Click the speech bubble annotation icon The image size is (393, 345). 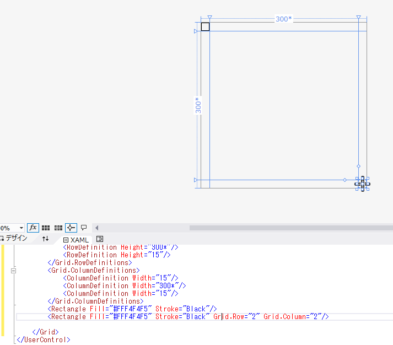click(84, 228)
